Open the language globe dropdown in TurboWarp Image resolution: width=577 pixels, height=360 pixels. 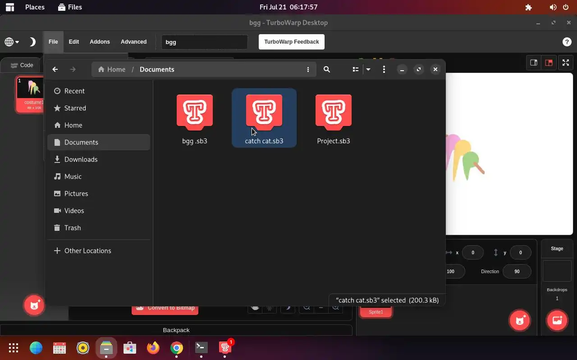tap(12, 42)
